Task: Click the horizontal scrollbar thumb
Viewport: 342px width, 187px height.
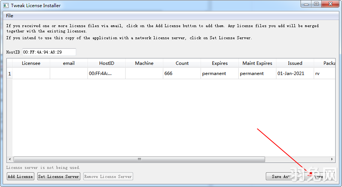Action: pos(139,159)
